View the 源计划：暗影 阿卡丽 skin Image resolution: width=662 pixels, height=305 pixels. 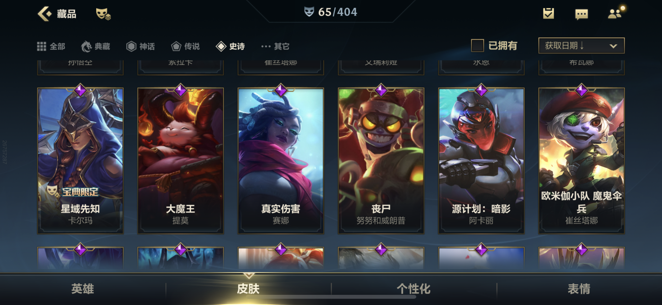[481, 161]
